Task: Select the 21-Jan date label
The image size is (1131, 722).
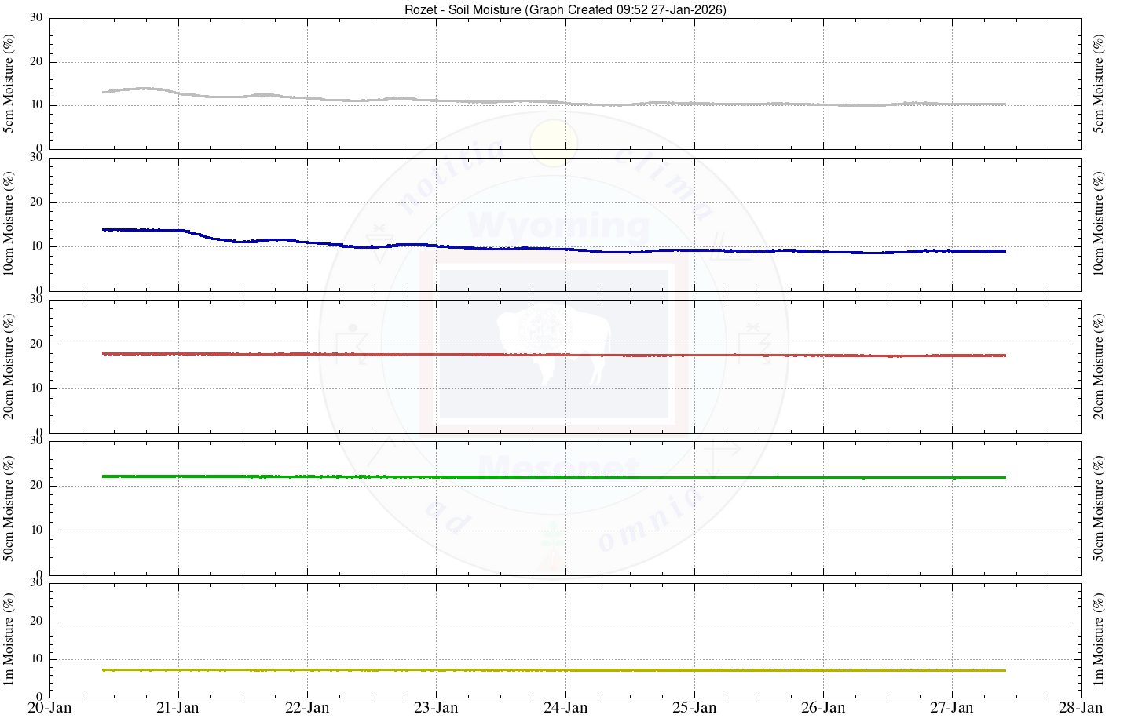Action: tap(178, 708)
